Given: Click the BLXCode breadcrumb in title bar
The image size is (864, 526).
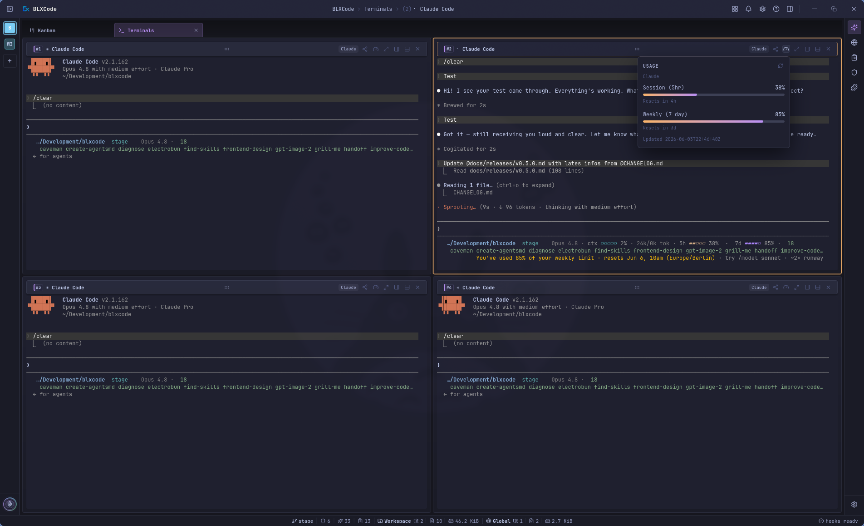Looking at the screenshot, I should [343, 9].
